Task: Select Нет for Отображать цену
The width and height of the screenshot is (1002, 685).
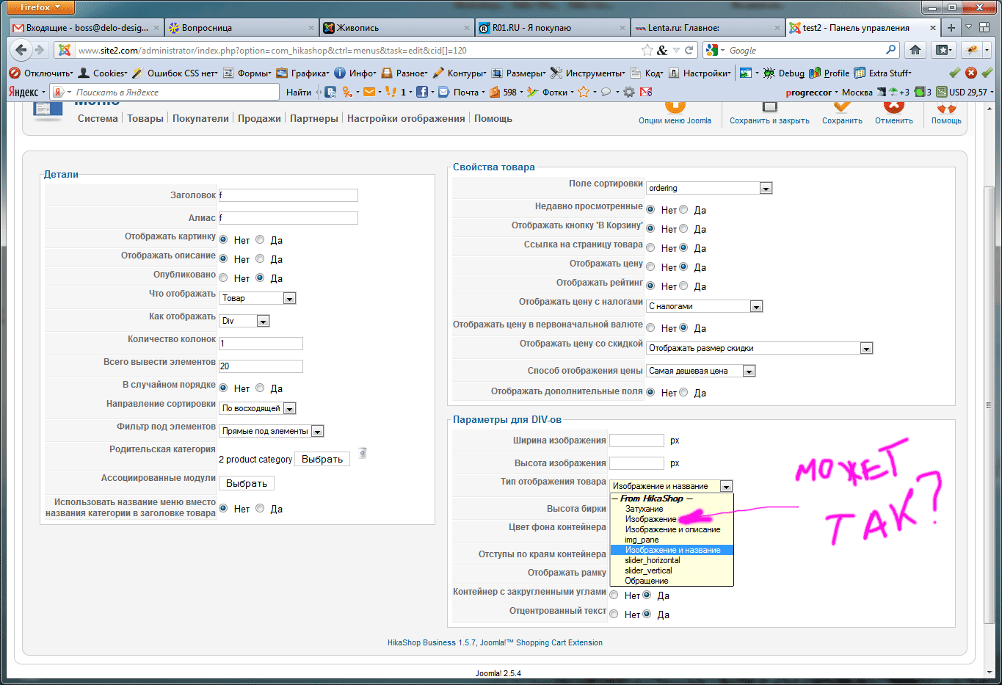Action: click(650, 267)
